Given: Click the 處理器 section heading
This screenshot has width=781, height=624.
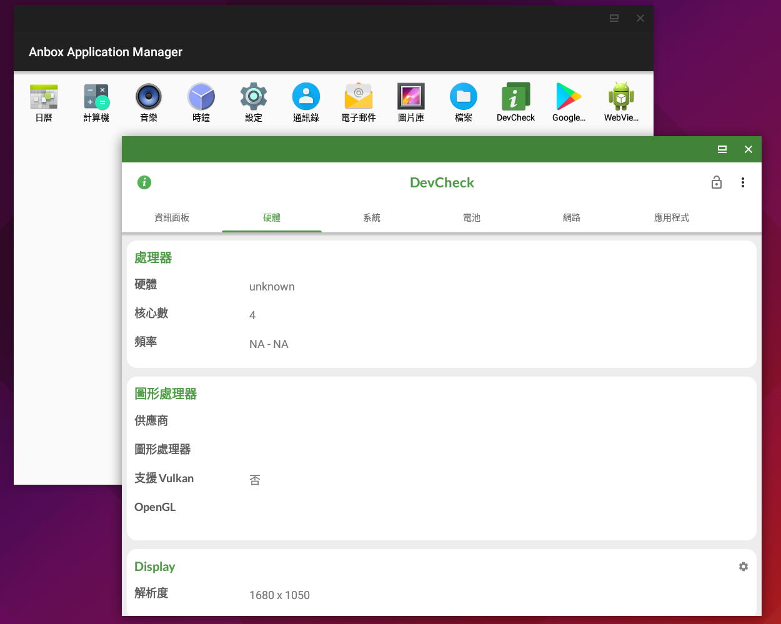Looking at the screenshot, I should coord(153,257).
